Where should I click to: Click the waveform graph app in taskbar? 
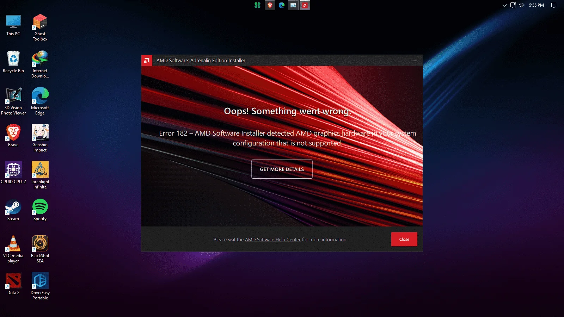(293, 5)
